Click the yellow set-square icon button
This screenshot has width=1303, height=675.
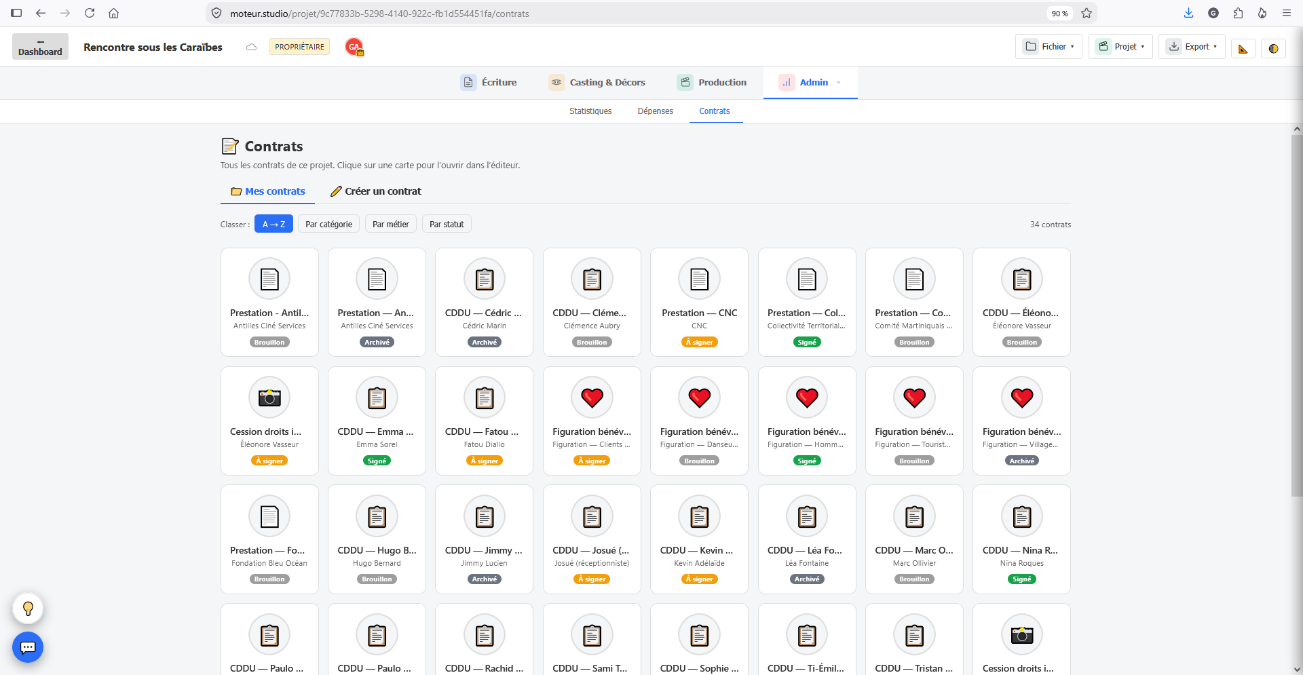pyautogui.click(x=1243, y=48)
